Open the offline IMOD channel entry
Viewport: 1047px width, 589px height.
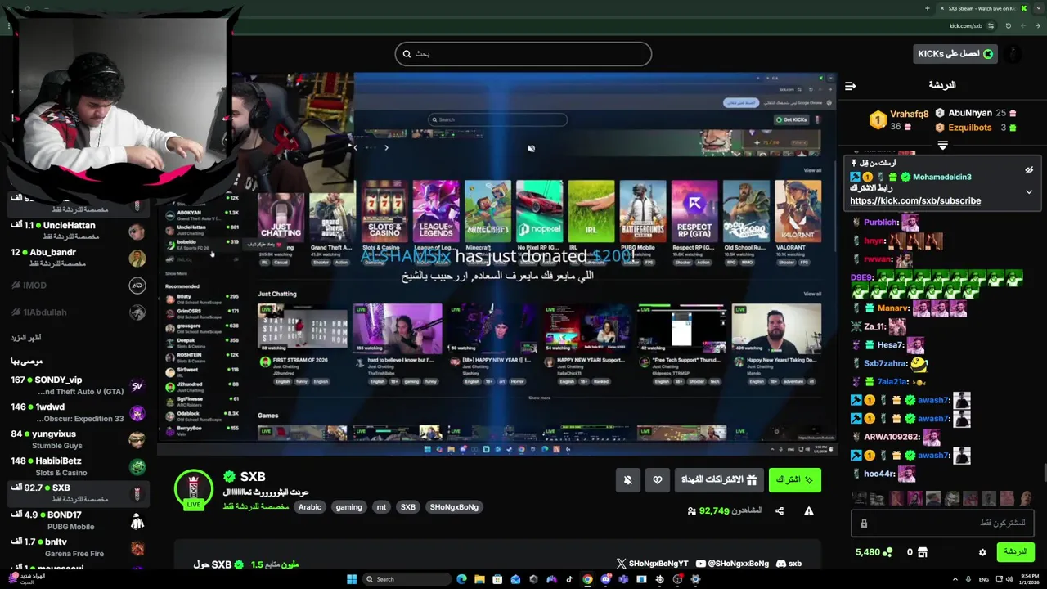pyautogui.click(x=78, y=286)
